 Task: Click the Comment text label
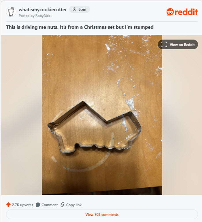pyautogui.click(x=50, y=205)
